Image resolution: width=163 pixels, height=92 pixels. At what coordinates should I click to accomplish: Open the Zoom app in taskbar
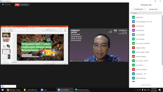(44, 90)
